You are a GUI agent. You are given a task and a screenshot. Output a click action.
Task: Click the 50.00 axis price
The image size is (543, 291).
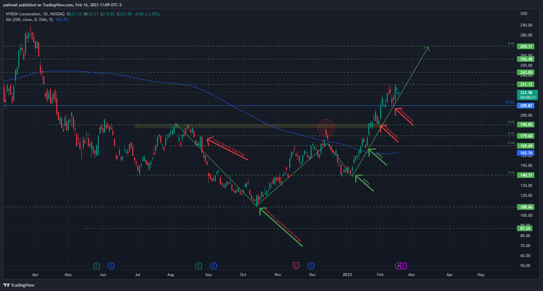(x=525, y=266)
